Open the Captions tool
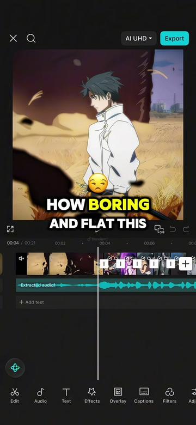 144,395
